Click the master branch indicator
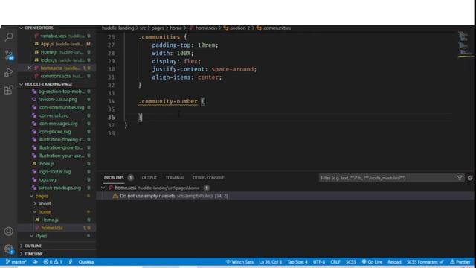 pos(16,262)
